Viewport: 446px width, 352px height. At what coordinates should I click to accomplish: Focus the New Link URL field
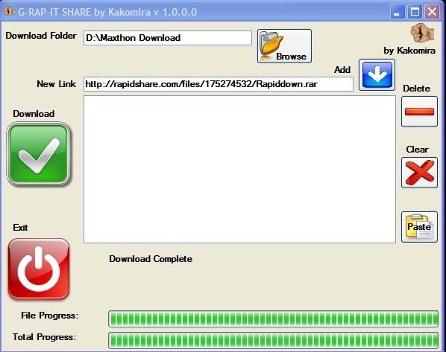pyautogui.click(x=219, y=84)
